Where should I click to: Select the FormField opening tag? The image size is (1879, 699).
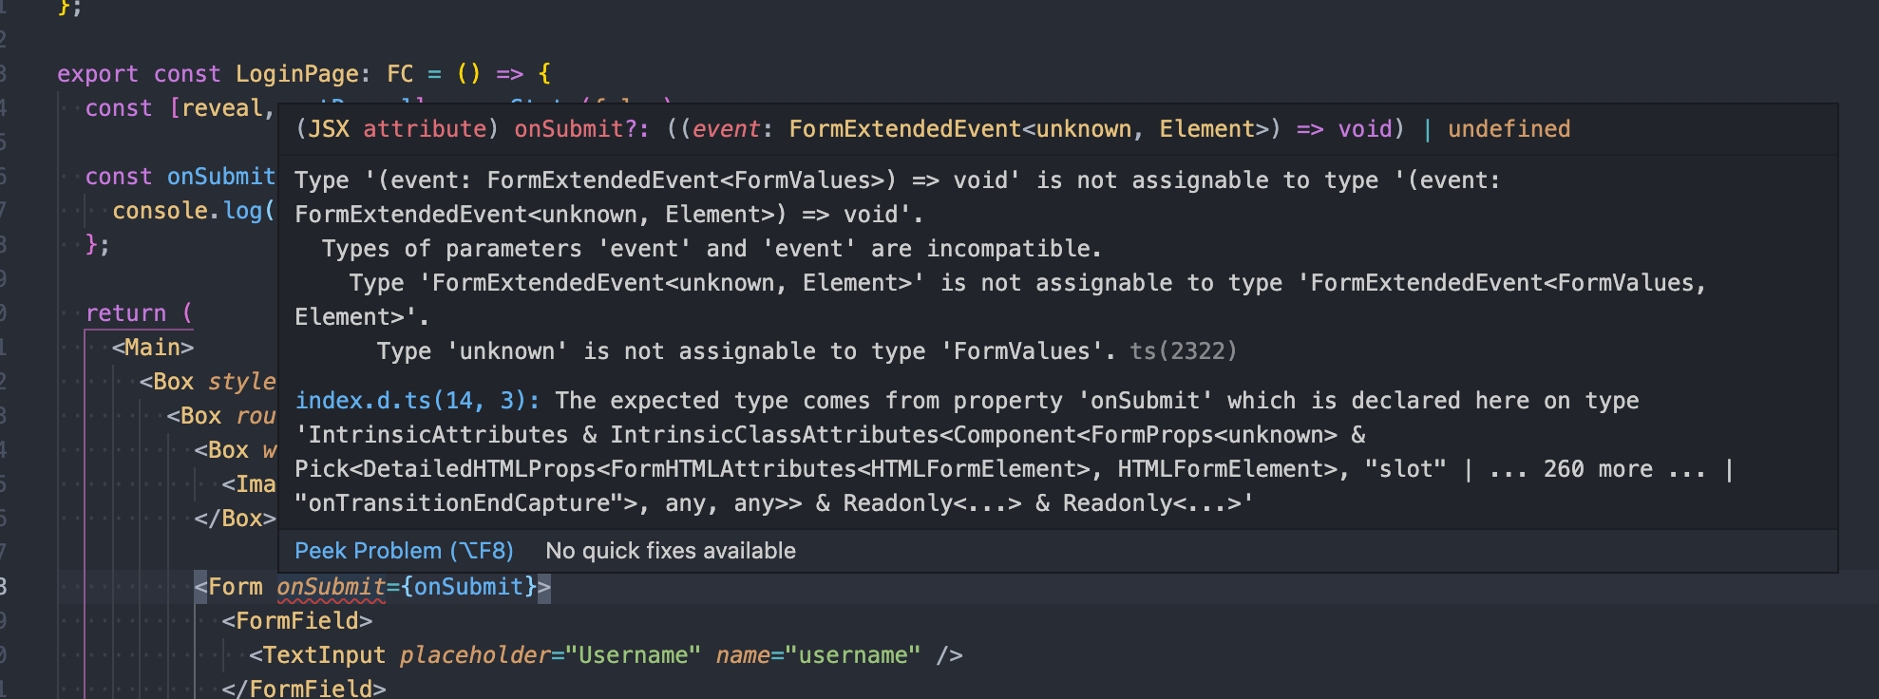point(297,620)
